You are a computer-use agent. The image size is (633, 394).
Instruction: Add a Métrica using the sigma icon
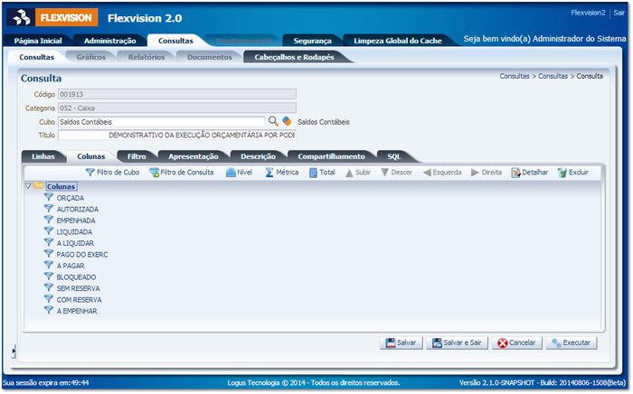coord(269,172)
